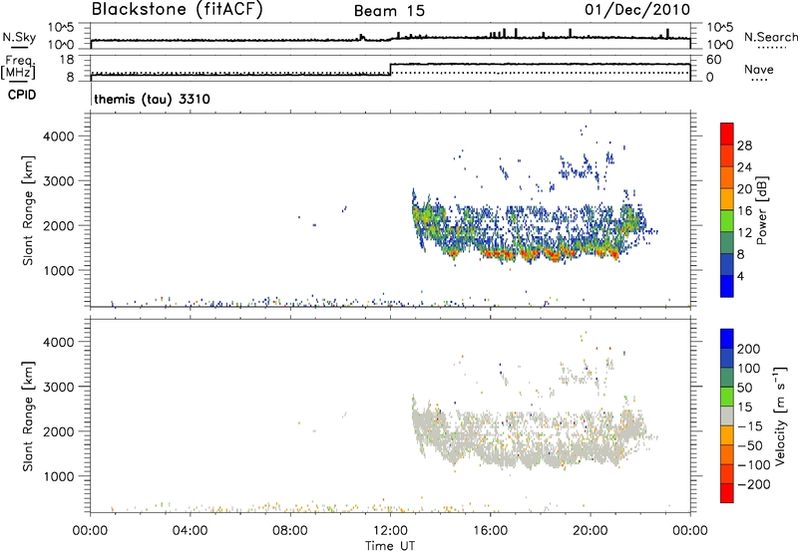Click the red bottom of Velocity color bar
798x552 pixels.
tap(727, 493)
